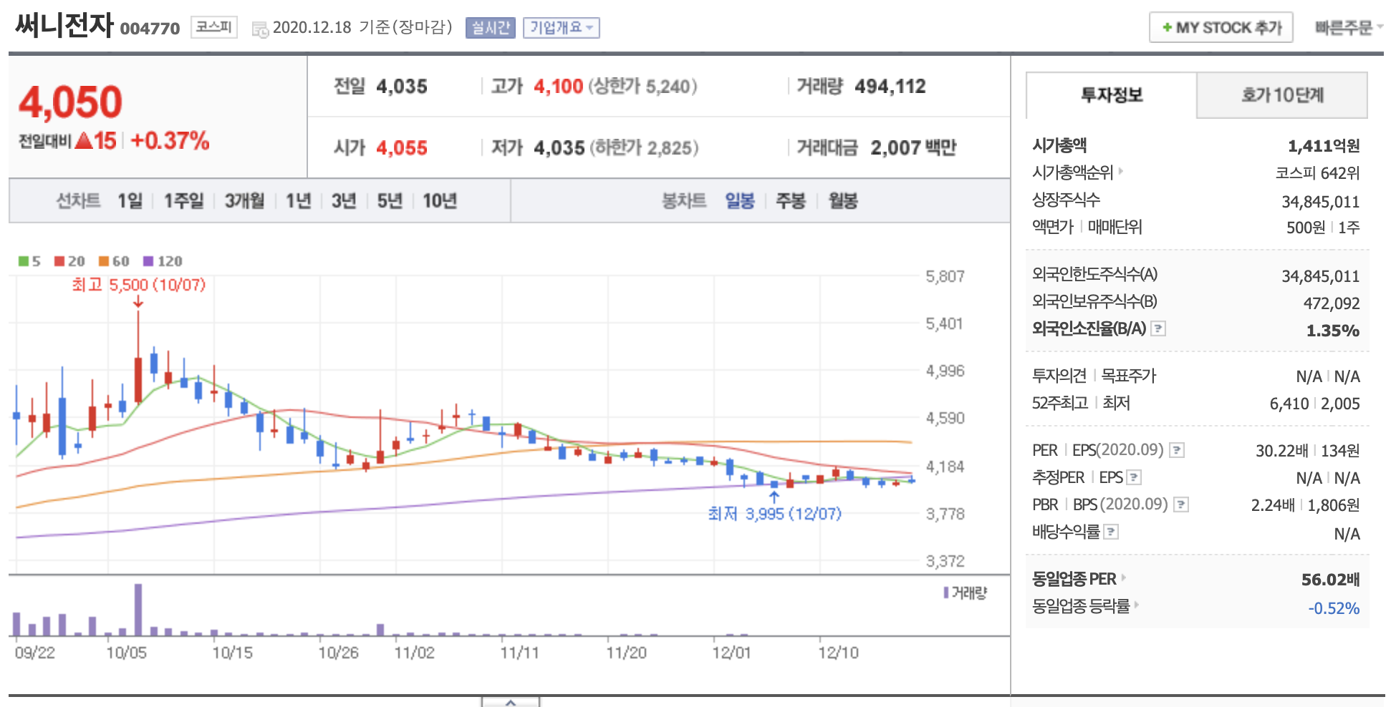Expand the arrow next to 동일업종 등락률
This screenshot has width=1391, height=707.
coord(1137,605)
